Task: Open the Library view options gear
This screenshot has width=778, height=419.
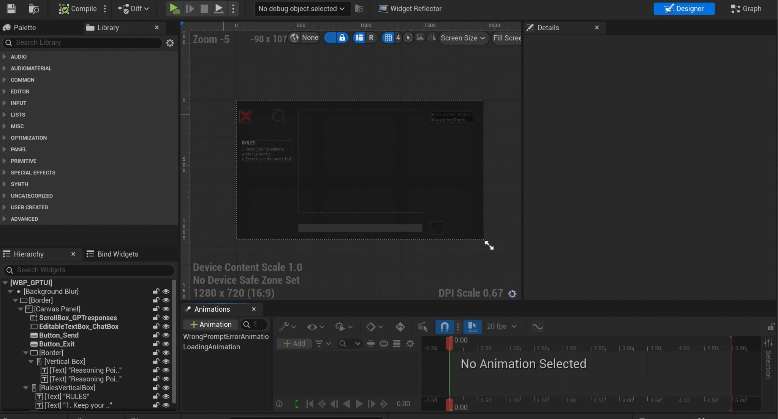Action: [x=170, y=43]
